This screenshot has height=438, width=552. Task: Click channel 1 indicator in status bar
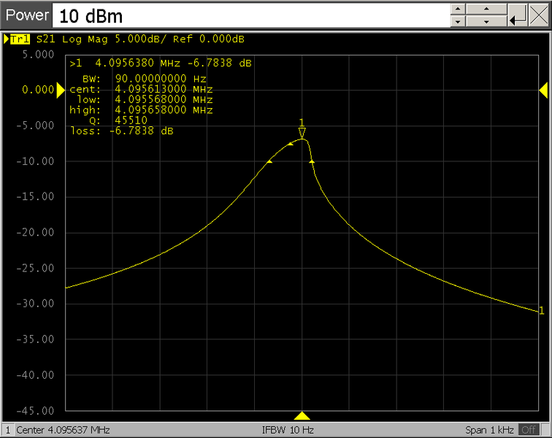click(7, 430)
